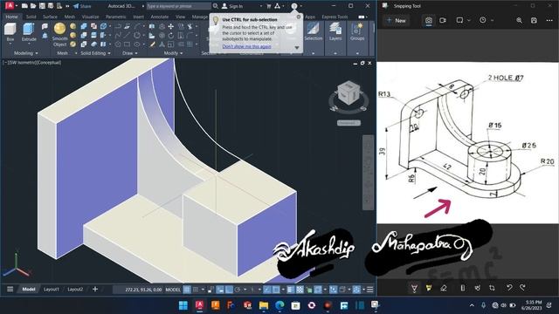Toggle MODEL space button in status bar
Image resolution: width=559 pixels, height=314 pixels.
pyautogui.click(x=173, y=290)
